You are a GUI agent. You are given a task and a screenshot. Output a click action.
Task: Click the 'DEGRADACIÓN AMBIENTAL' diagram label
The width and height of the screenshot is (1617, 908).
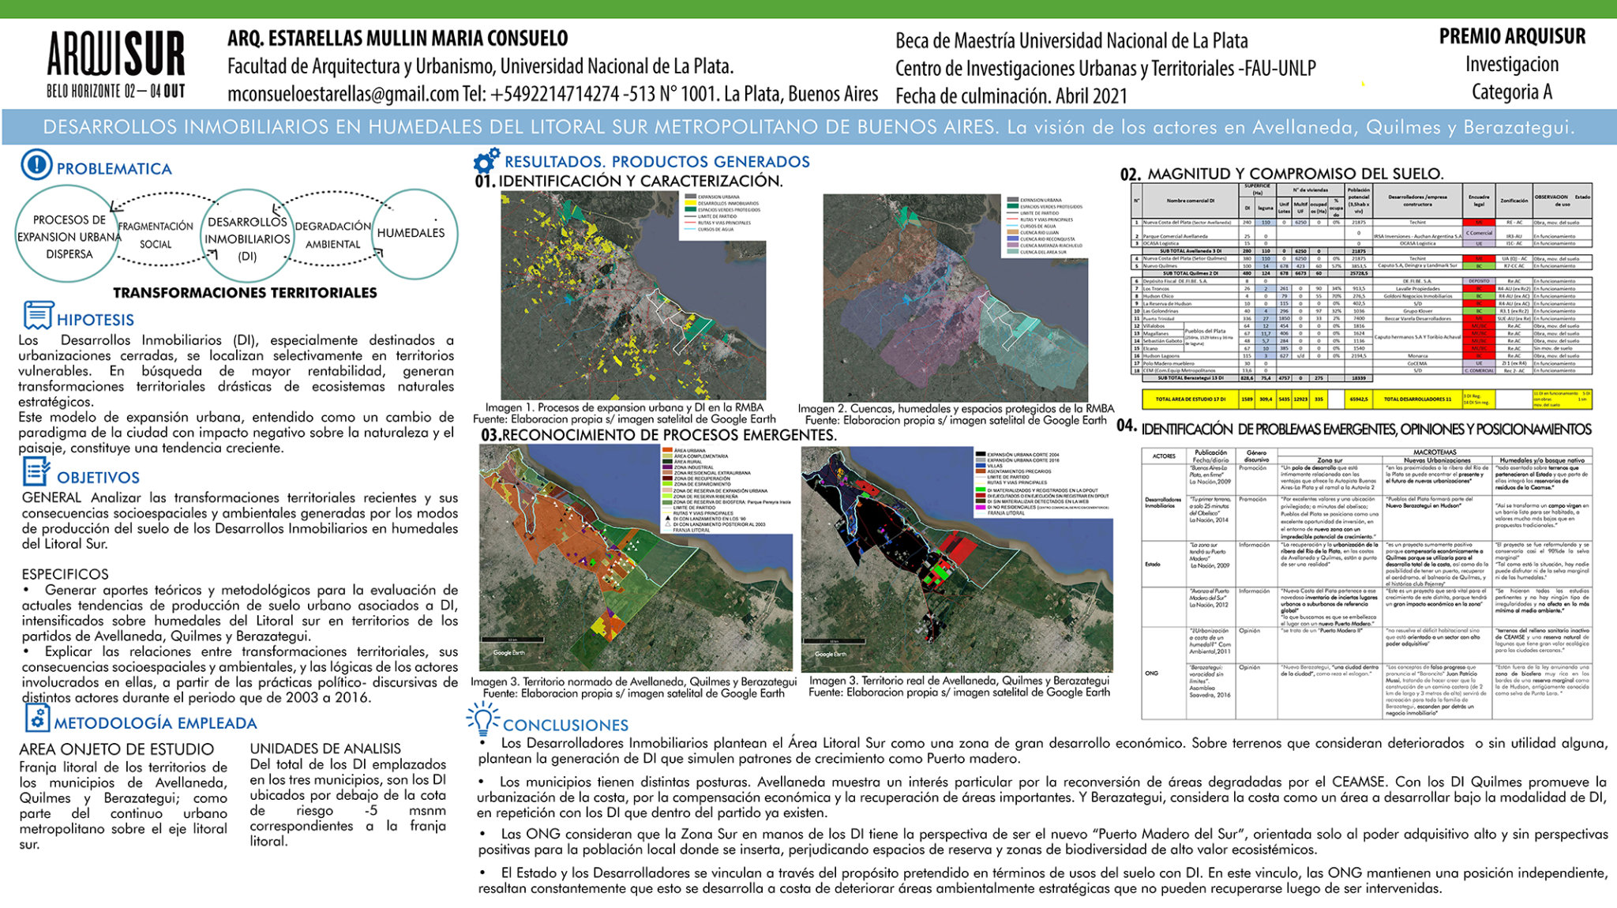pyautogui.click(x=332, y=235)
